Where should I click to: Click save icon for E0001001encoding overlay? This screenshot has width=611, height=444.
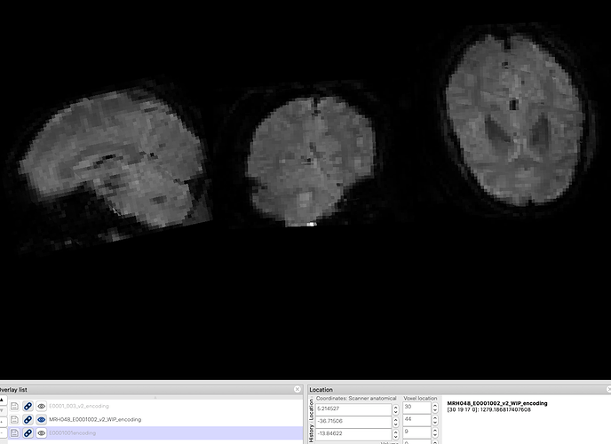point(14,432)
